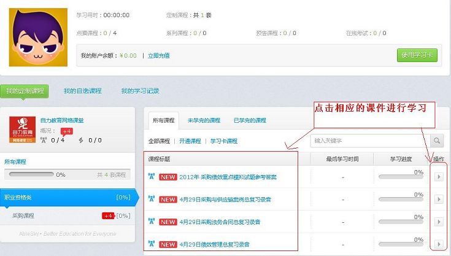
Task: Click the 立即充值 recharge link
Action: (x=158, y=55)
